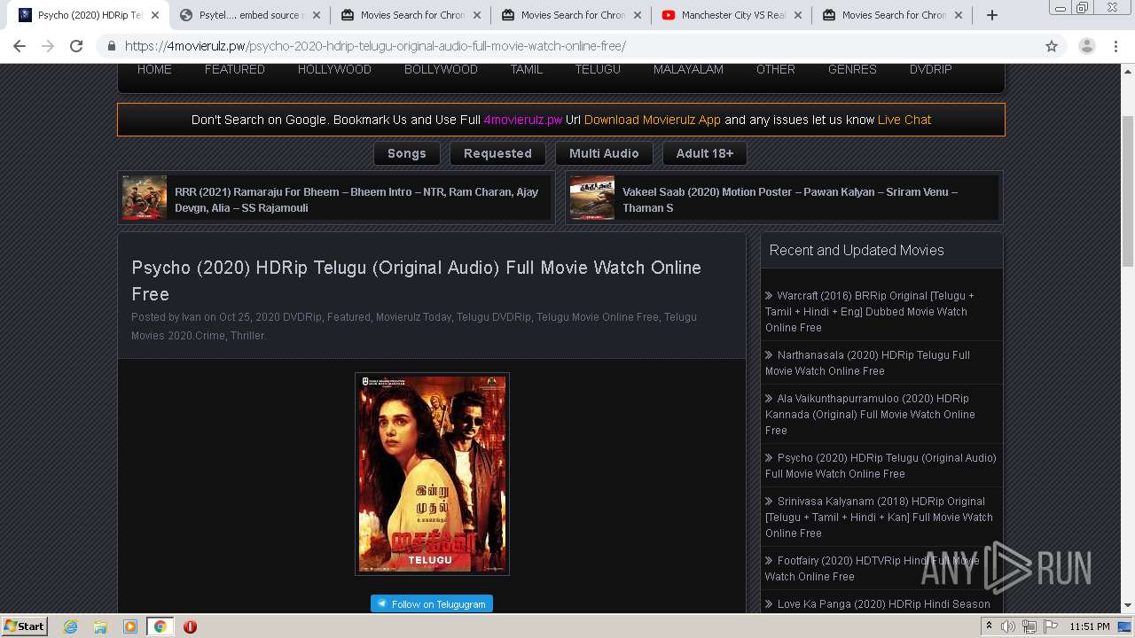Click the Multi Audio button

pos(604,153)
